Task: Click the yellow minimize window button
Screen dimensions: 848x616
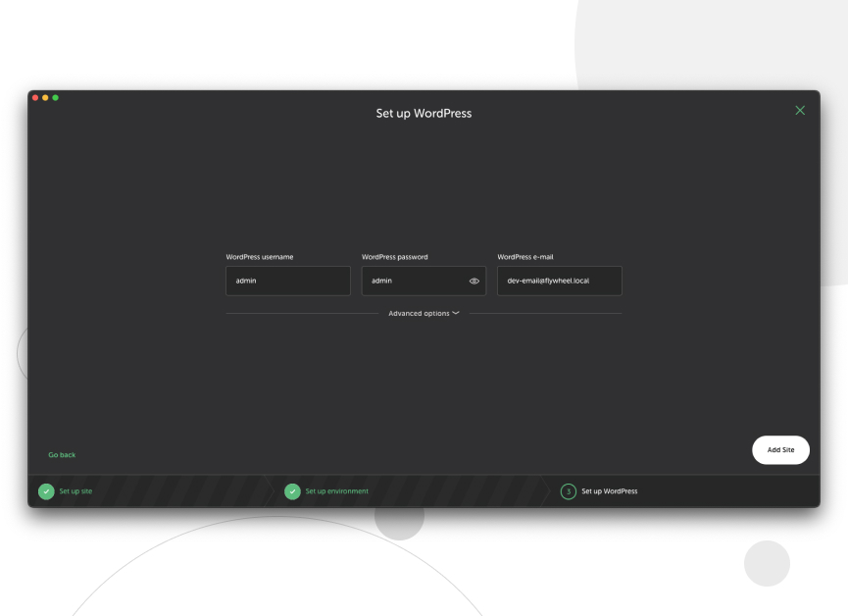Action: click(x=45, y=98)
